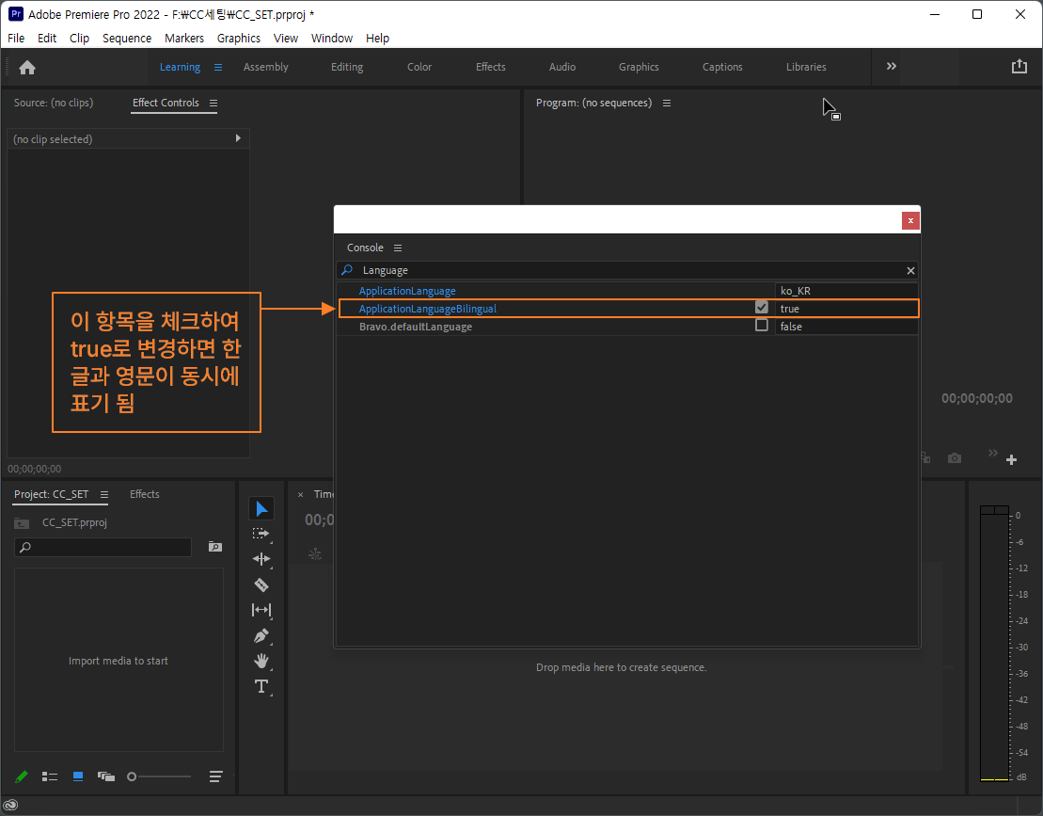Click the Console search box containing Language
The width and height of the screenshot is (1043, 816).
point(628,270)
